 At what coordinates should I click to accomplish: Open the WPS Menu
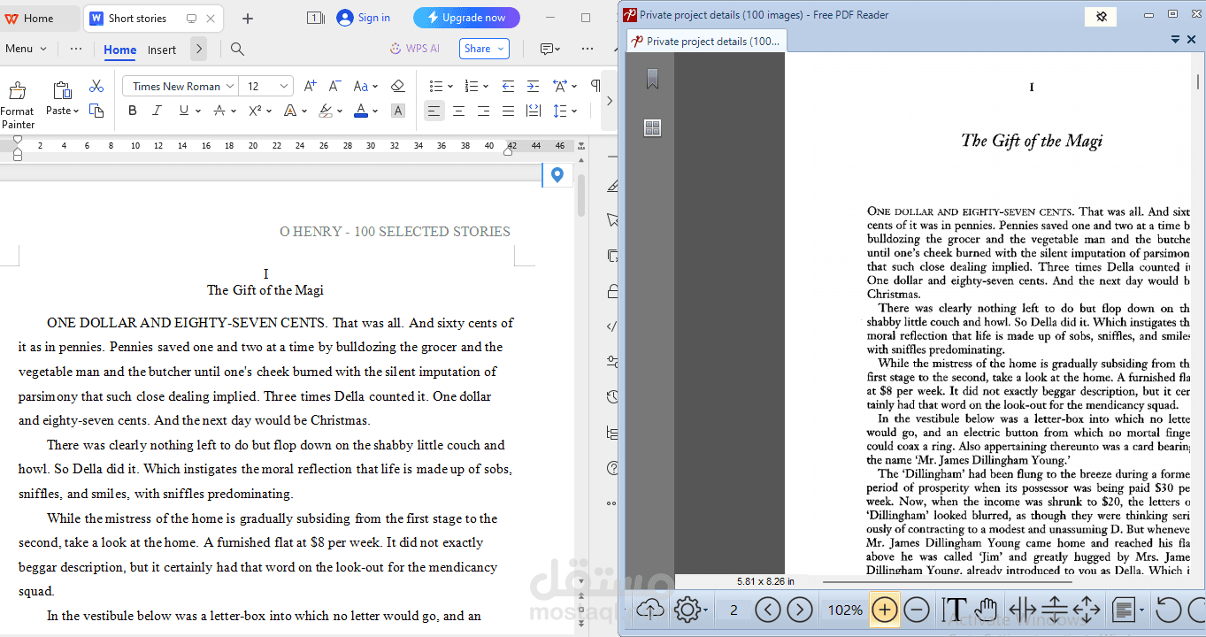(x=25, y=49)
